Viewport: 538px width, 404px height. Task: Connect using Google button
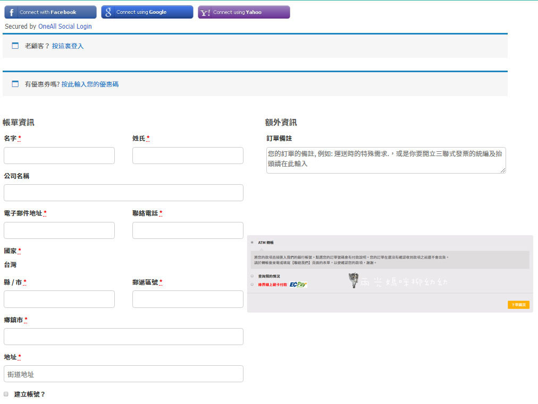coord(147,12)
